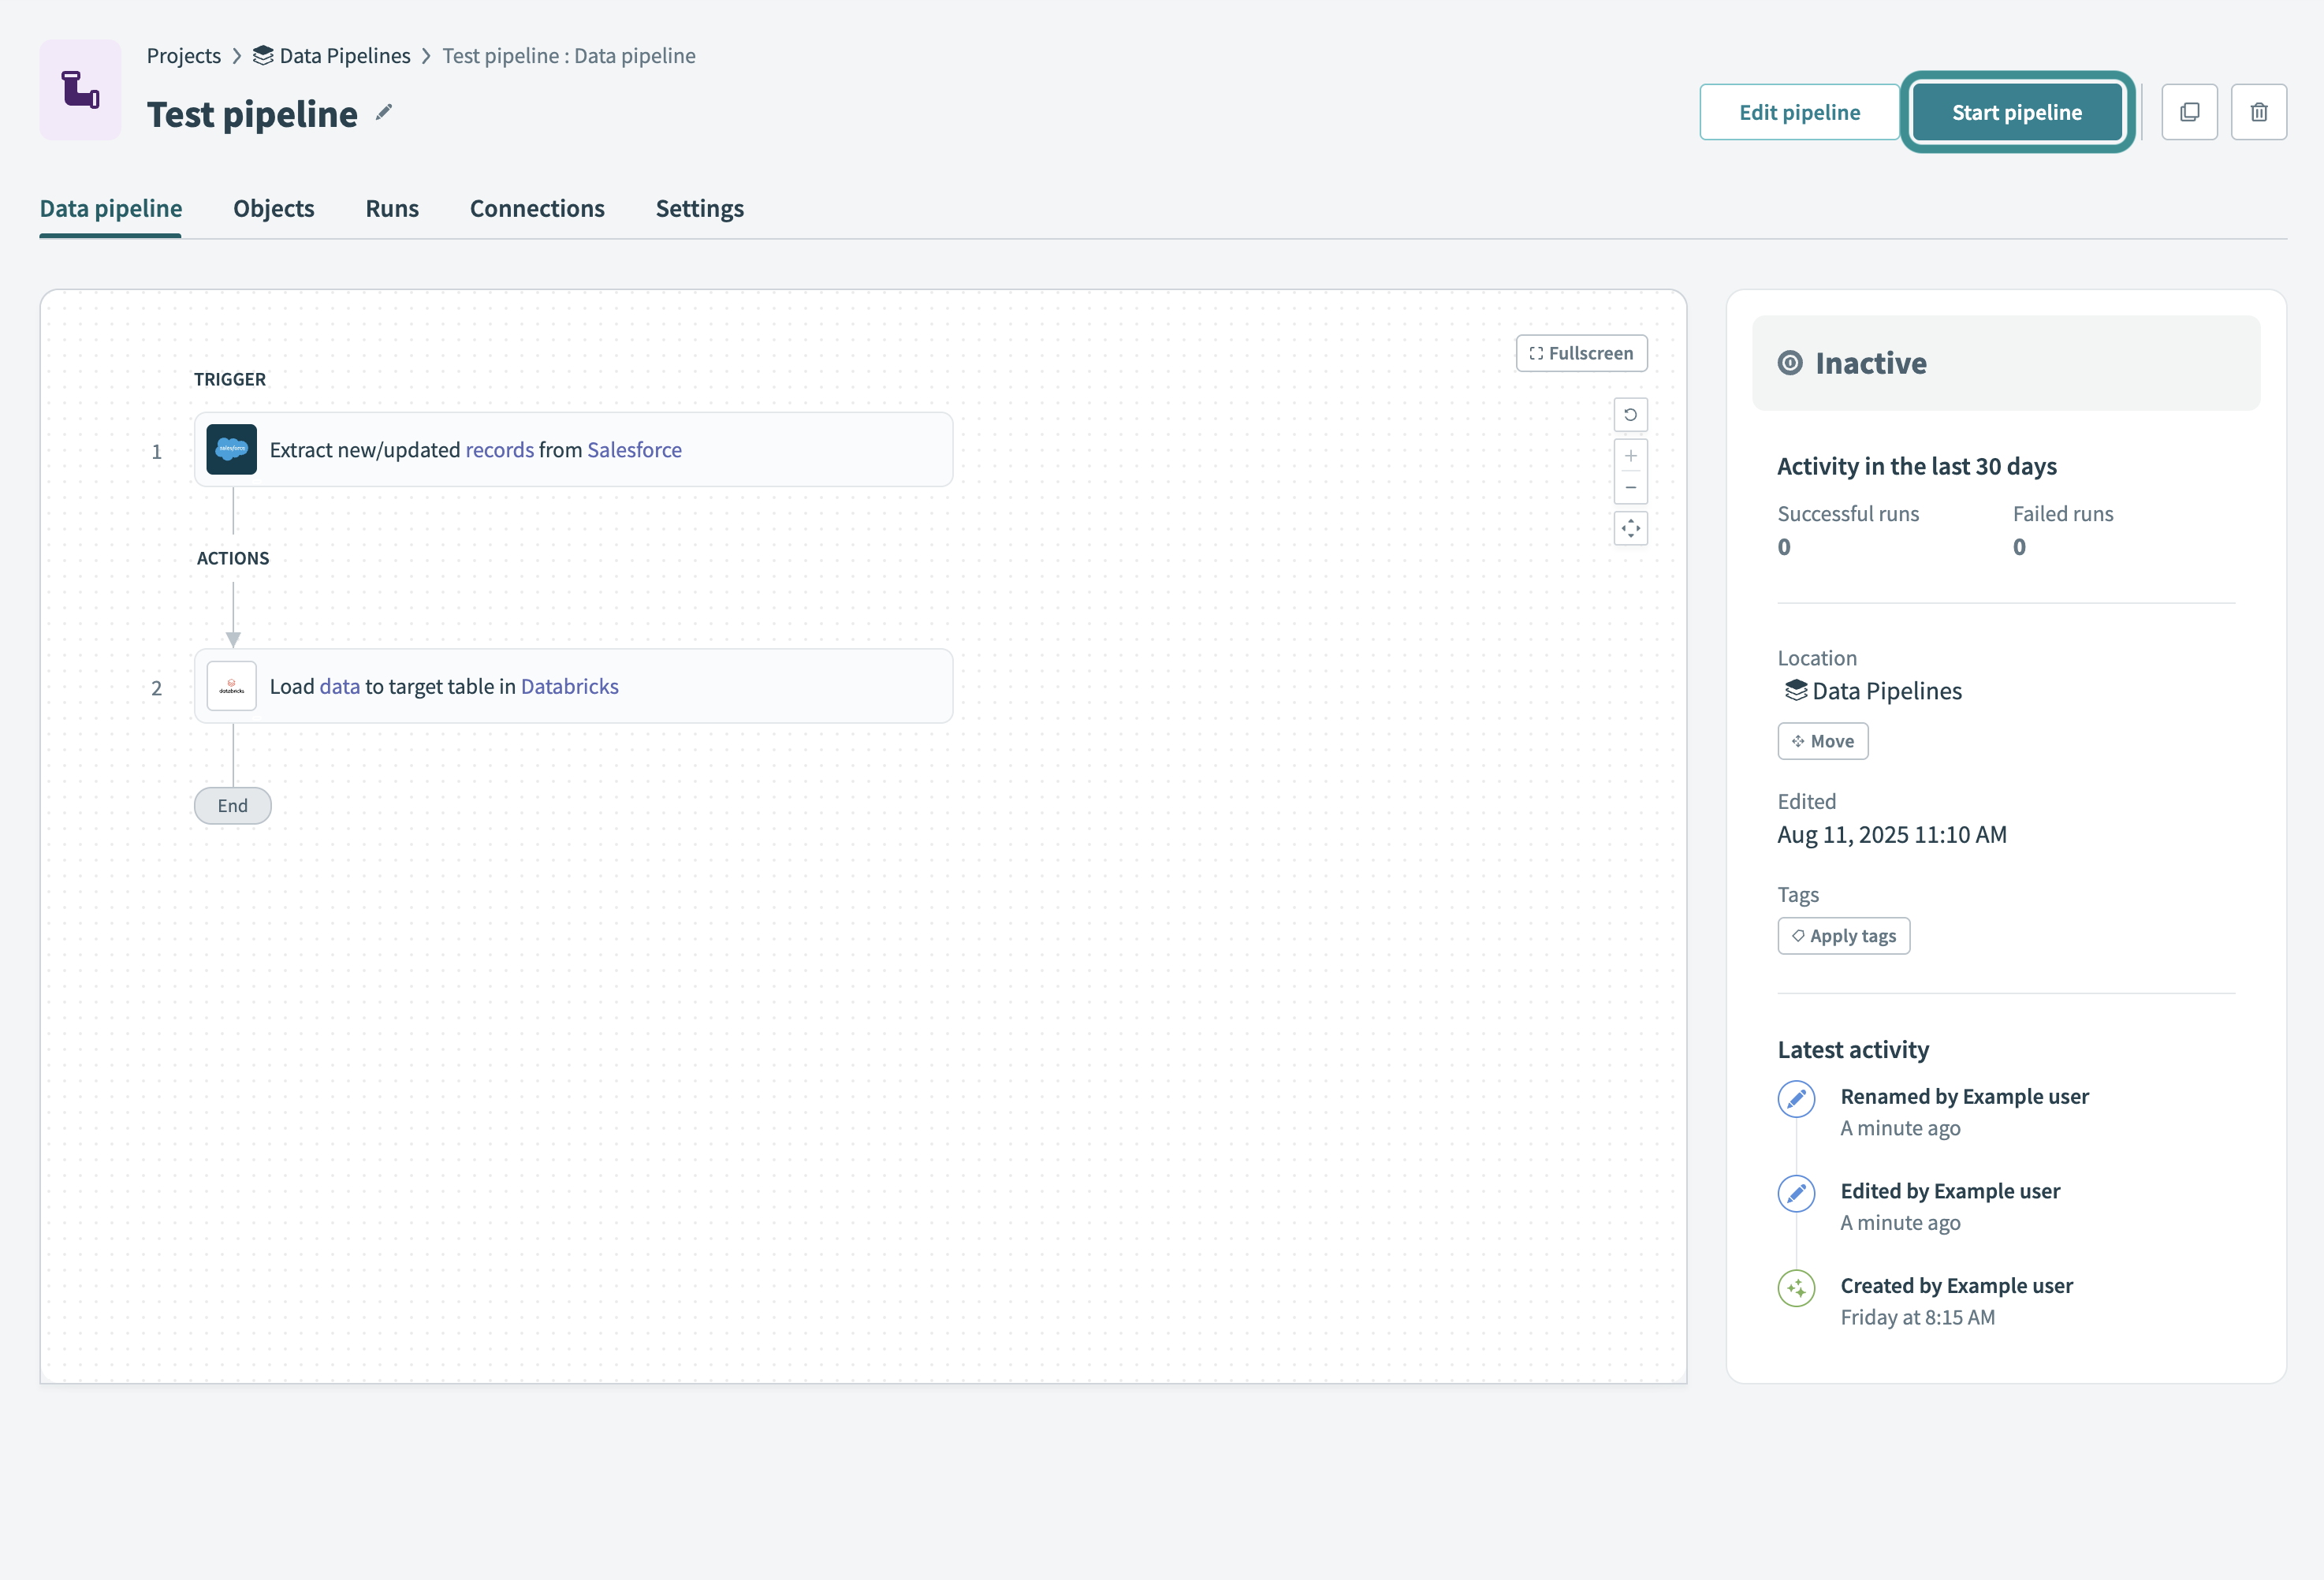The width and height of the screenshot is (2324, 1580).
Task: Duplicate the pipeline using the copy icon
Action: tap(2189, 111)
